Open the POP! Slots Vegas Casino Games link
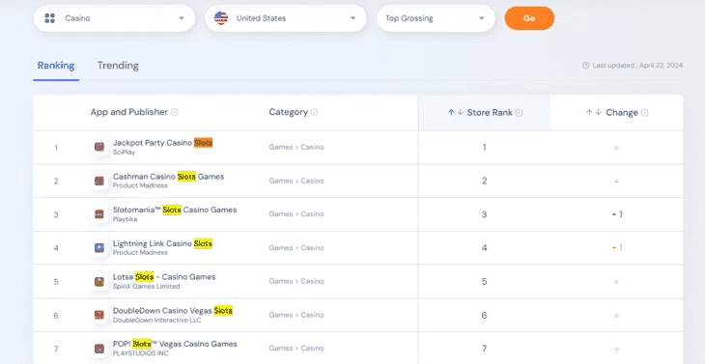Viewport: 705px width, 364px height. pos(175,345)
